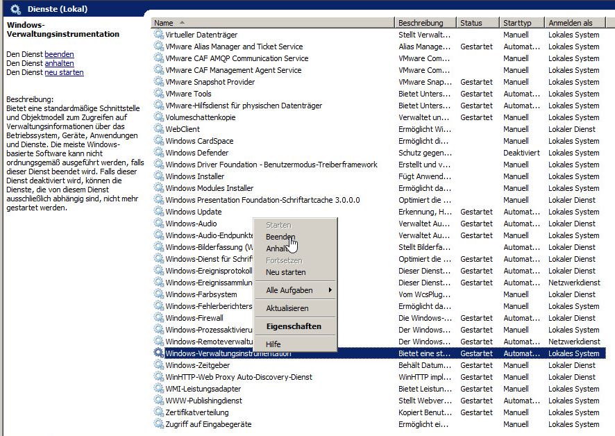Choose Neu starten in the context menu

[296, 272]
